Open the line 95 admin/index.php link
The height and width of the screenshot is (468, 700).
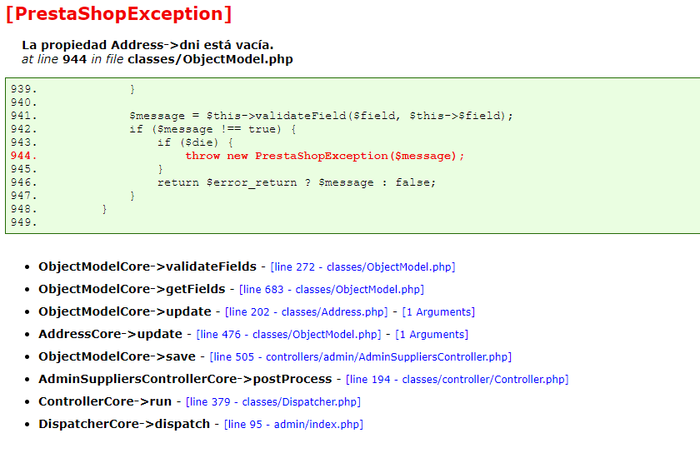(293, 424)
